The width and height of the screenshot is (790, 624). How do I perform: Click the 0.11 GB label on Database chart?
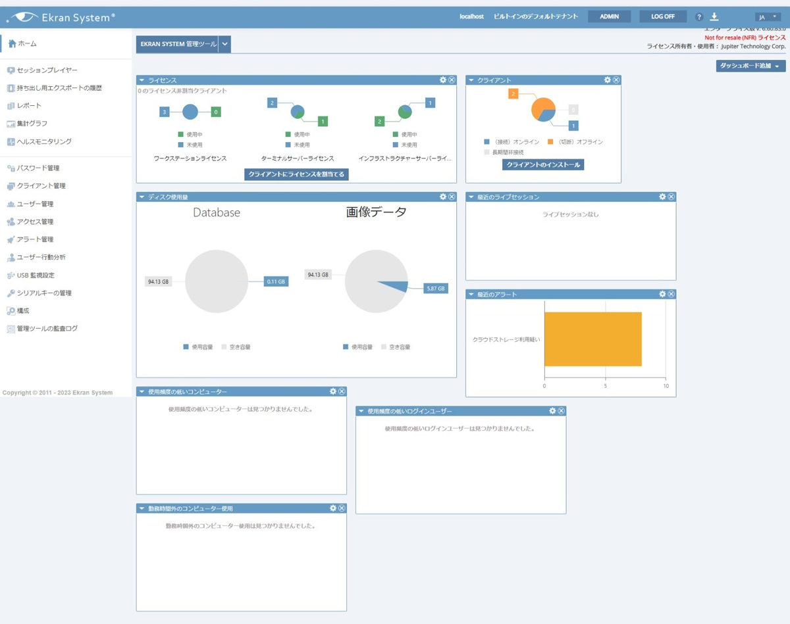(276, 281)
